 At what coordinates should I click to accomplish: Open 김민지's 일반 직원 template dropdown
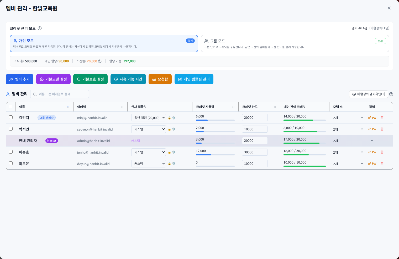pos(149,118)
